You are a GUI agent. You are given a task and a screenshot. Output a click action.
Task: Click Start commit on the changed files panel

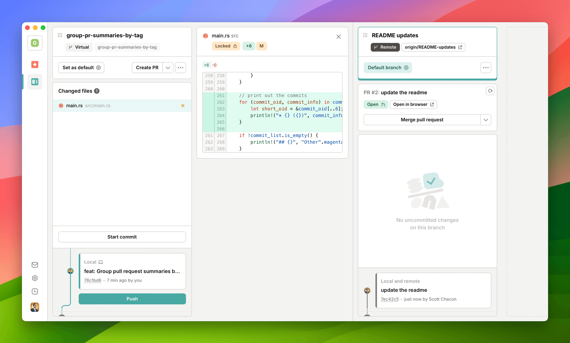point(122,237)
